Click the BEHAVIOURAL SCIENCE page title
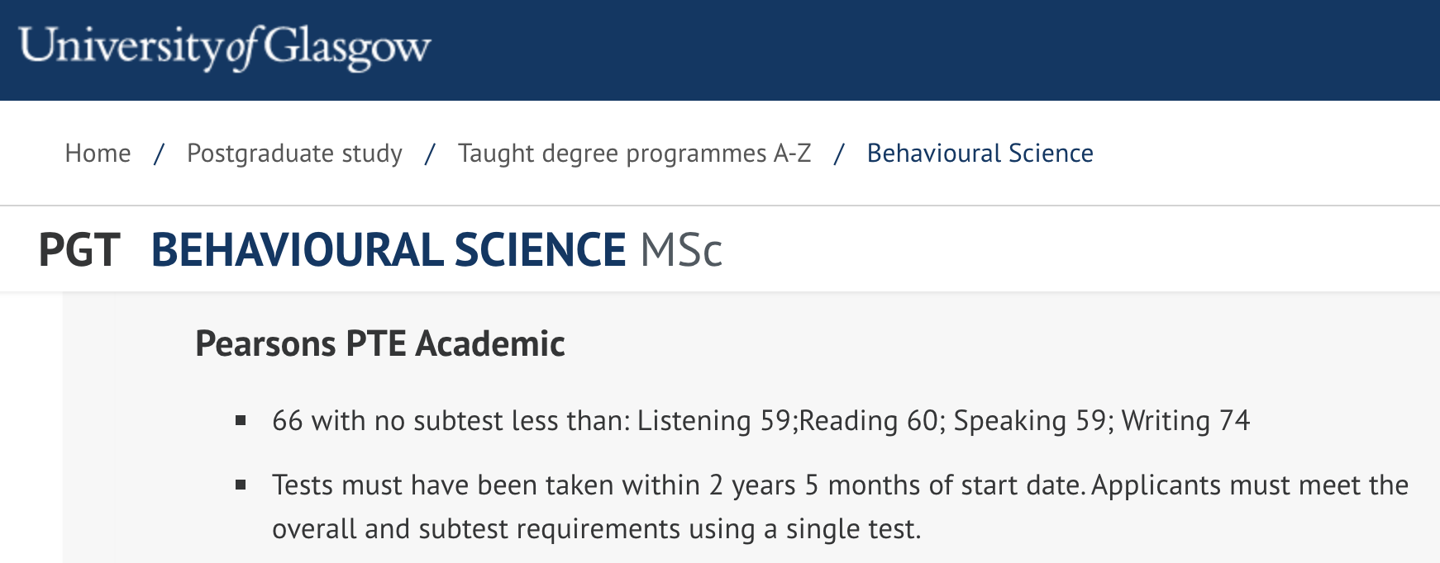The width and height of the screenshot is (1440, 563). pos(389,250)
